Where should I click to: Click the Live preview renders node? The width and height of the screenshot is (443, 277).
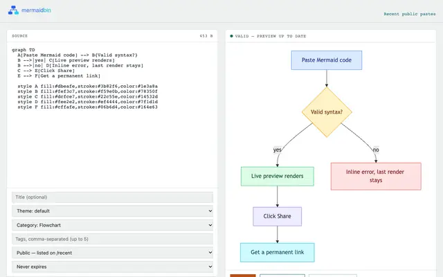(277, 176)
